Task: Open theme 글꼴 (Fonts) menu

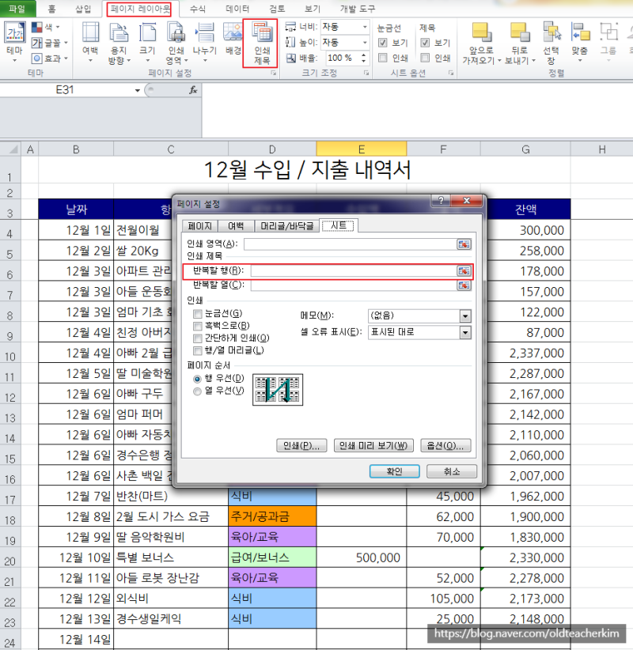Action: [49, 43]
